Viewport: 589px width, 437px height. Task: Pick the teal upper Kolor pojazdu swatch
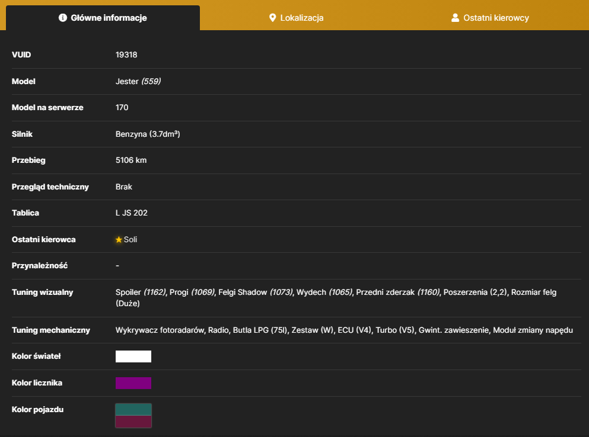(133, 410)
